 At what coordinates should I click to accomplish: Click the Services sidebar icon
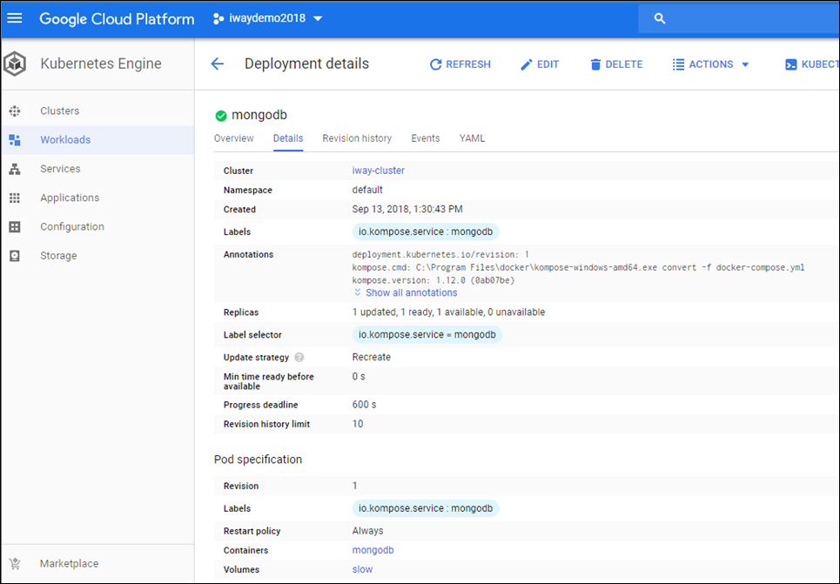15,169
